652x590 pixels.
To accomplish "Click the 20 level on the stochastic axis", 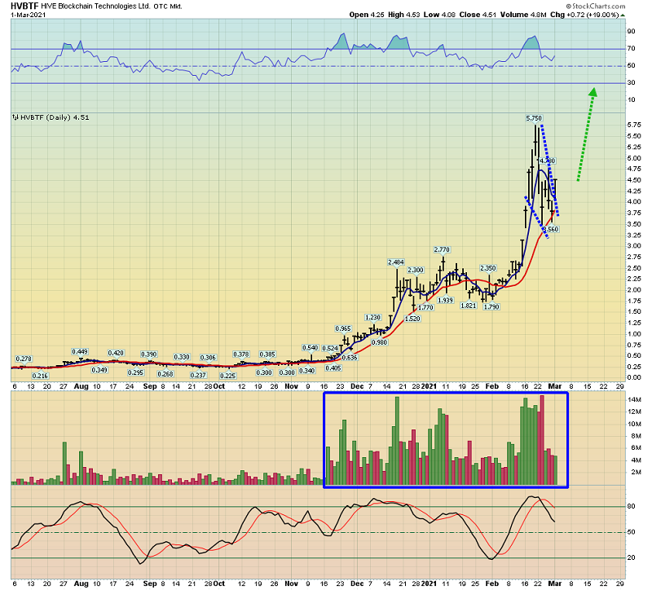I will [631, 558].
